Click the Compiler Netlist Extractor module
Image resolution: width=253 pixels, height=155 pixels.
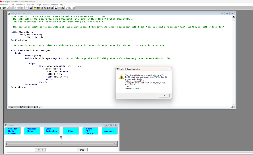coord(13,131)
